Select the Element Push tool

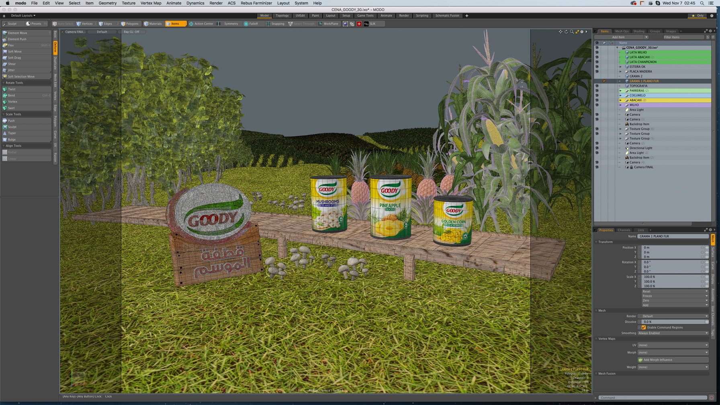click(27, 39)
